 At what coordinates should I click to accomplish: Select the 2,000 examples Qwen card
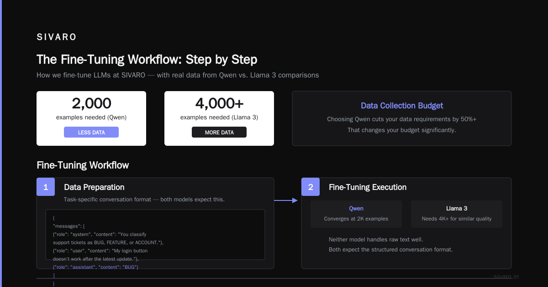click(x=91, y=118)
